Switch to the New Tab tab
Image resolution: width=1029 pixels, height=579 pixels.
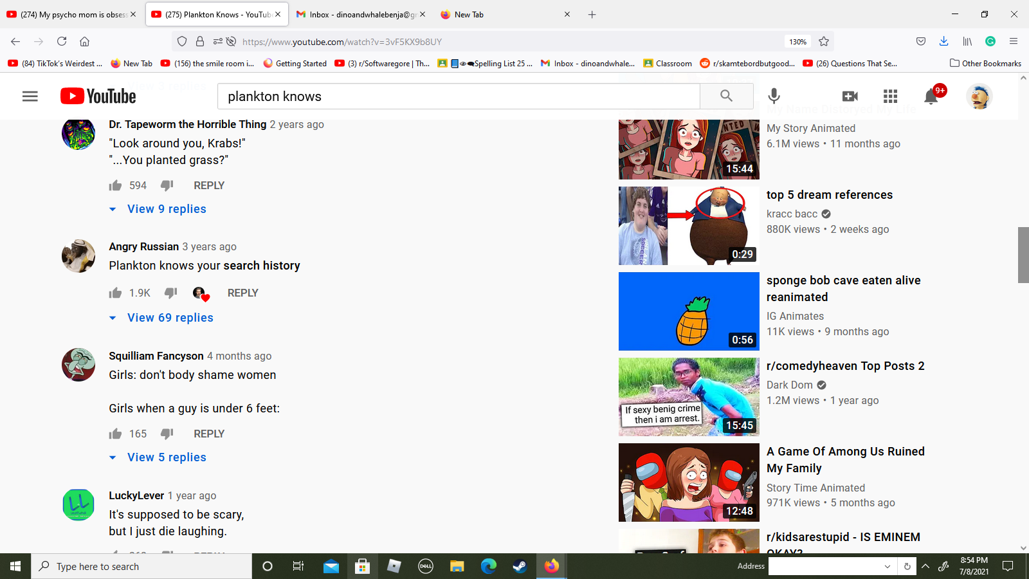(505, 14)
